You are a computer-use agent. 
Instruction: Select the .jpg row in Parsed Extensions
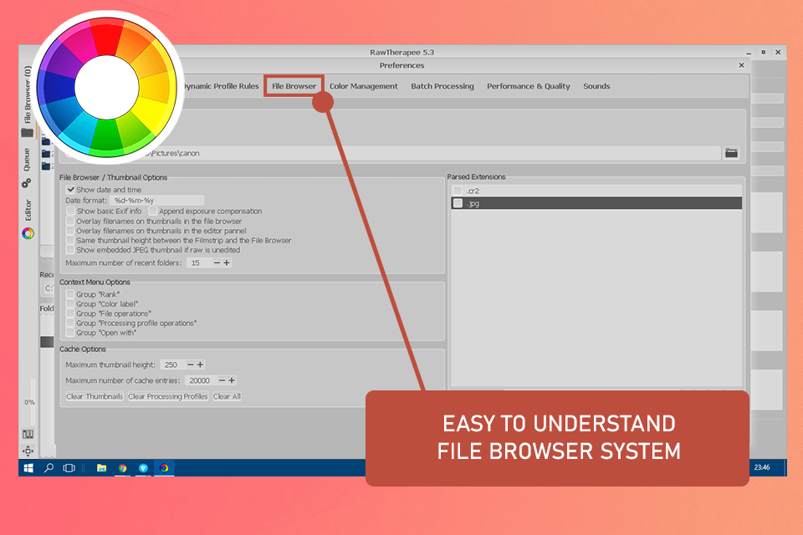pos(596,203)
